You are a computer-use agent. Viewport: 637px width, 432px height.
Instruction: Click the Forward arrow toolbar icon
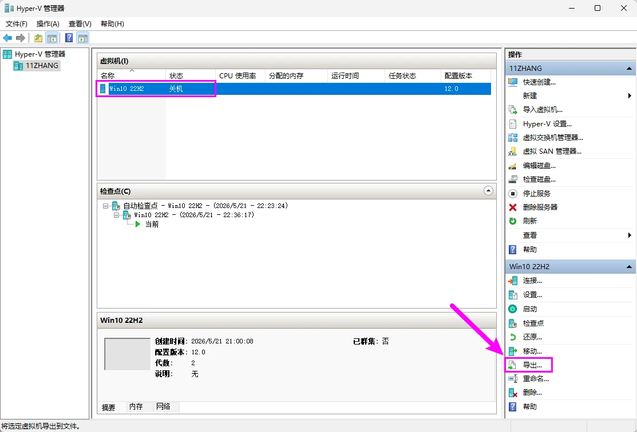(20, 38)
